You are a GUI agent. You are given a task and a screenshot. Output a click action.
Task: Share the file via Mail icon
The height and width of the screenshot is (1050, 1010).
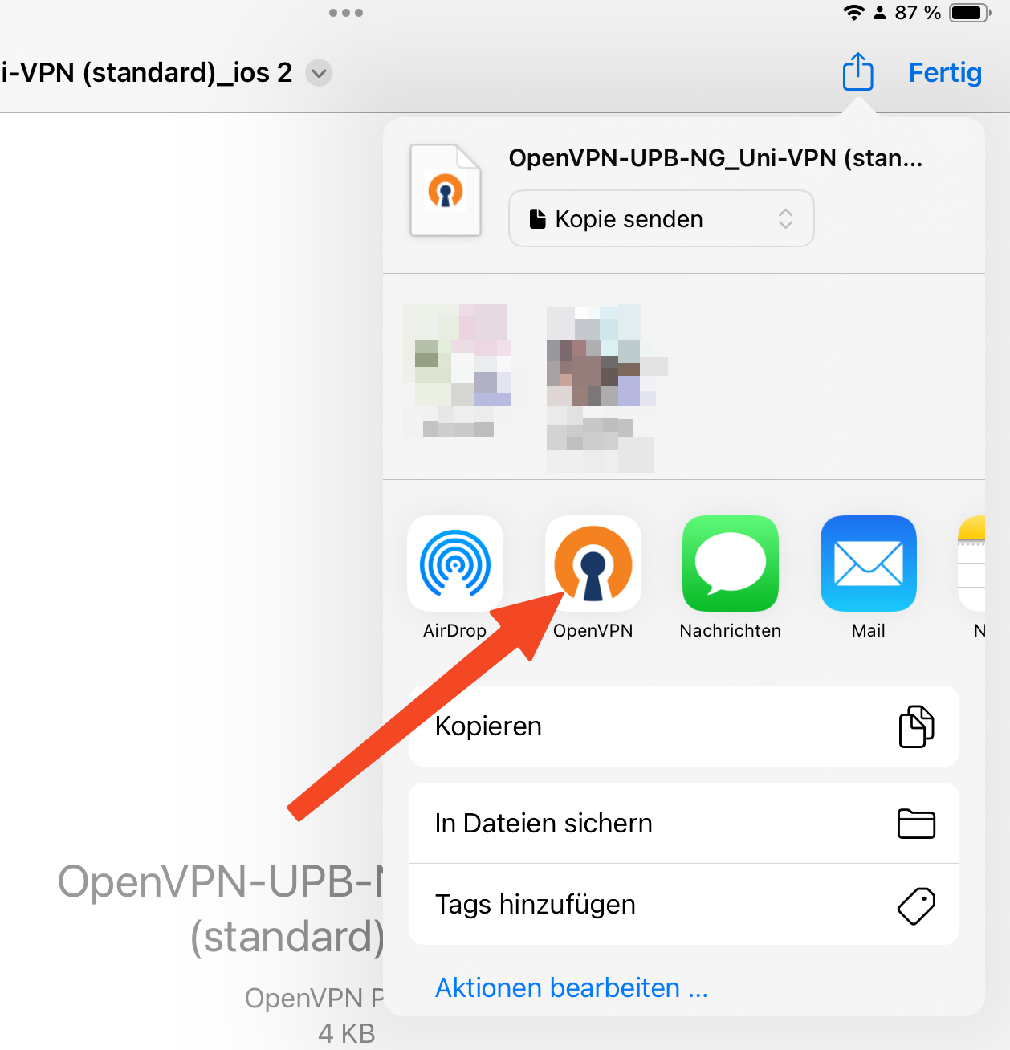pos(869,564)
